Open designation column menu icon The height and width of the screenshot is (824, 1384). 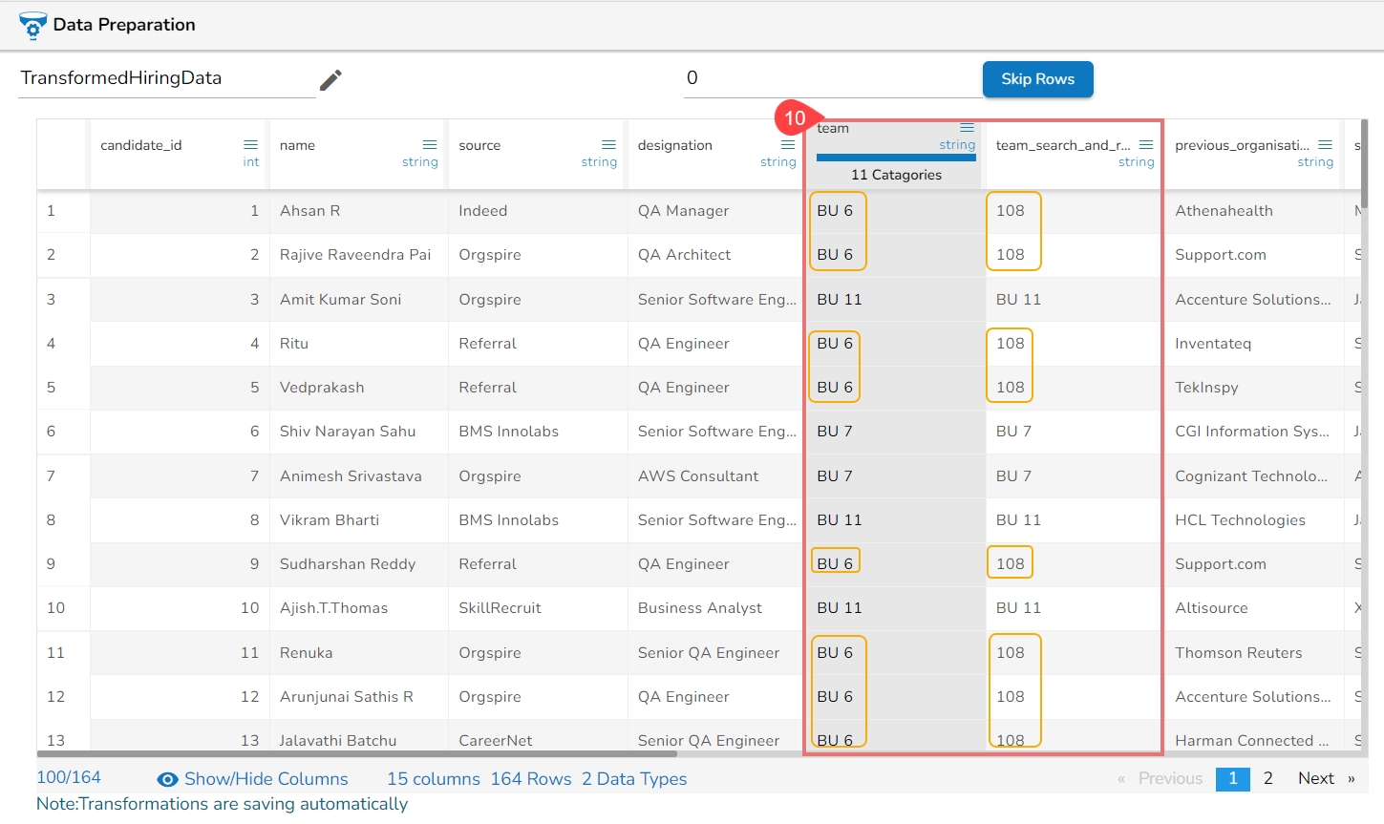(787, 145)
